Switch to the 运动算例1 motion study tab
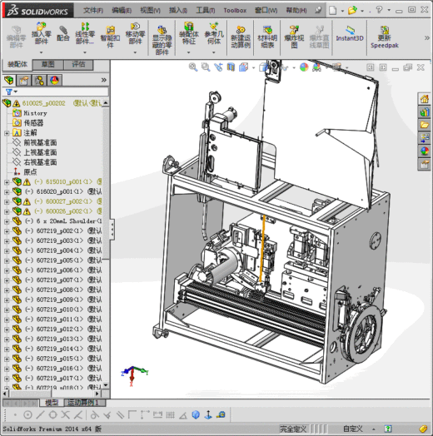The image size is (433, 436). pos(85,403)
